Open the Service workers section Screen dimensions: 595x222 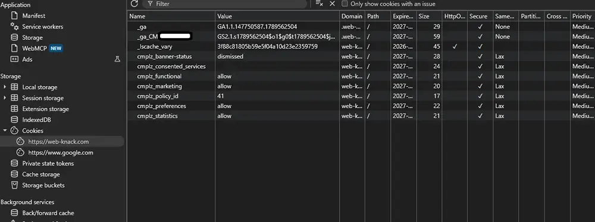42,27
